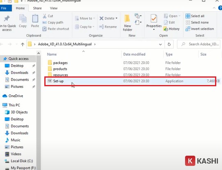Screen dimensions: 222x170
Task: Open Documents under This PC
Action: pyautogui.click(x=20, y=126)
